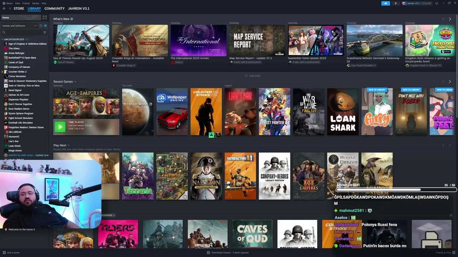
Task: Click Crime Simulator list icon
Action: (6, 76)
